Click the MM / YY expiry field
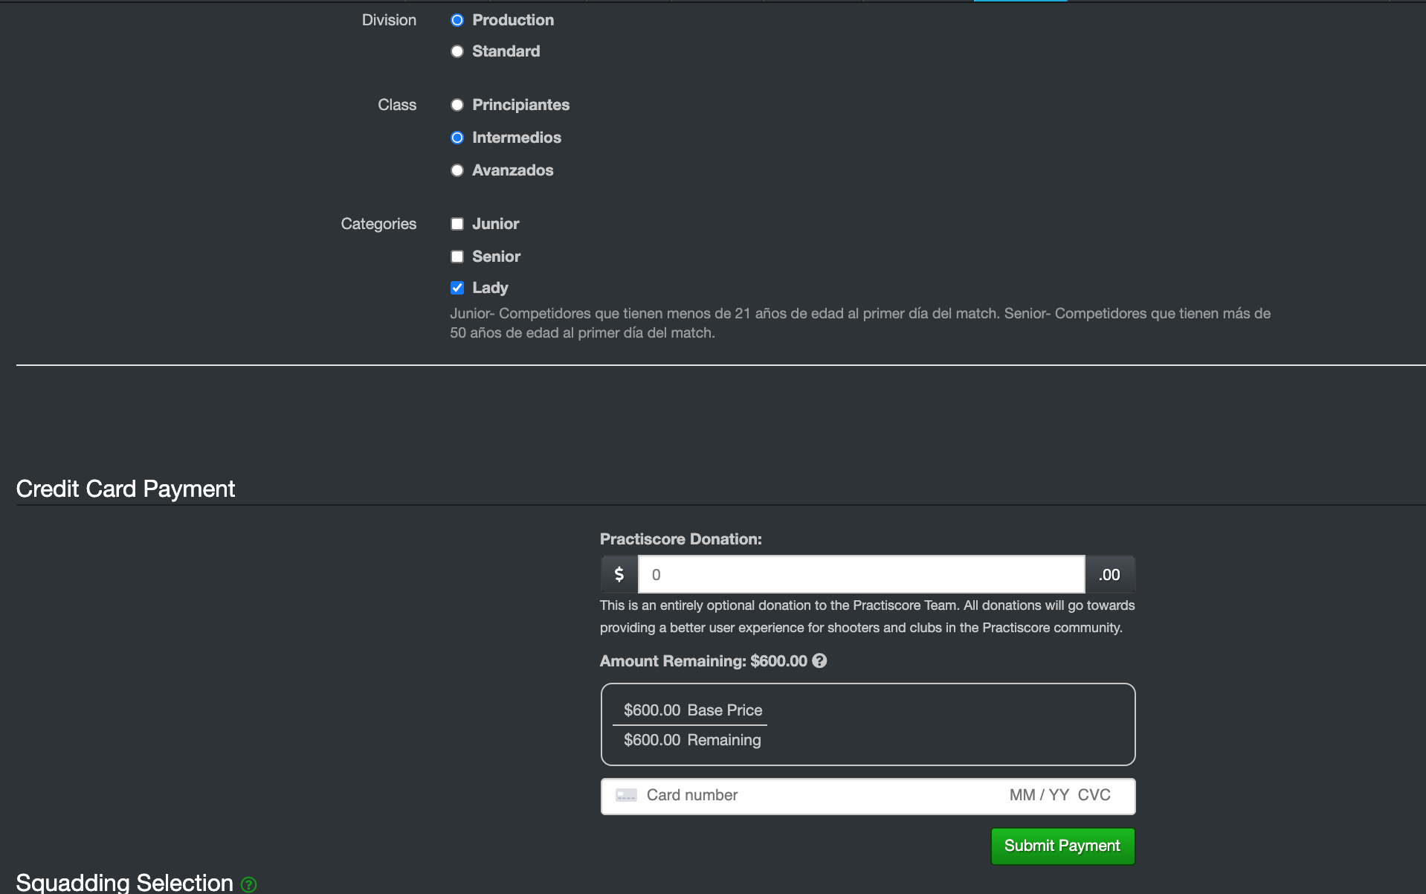 [x=1039, y=795]
